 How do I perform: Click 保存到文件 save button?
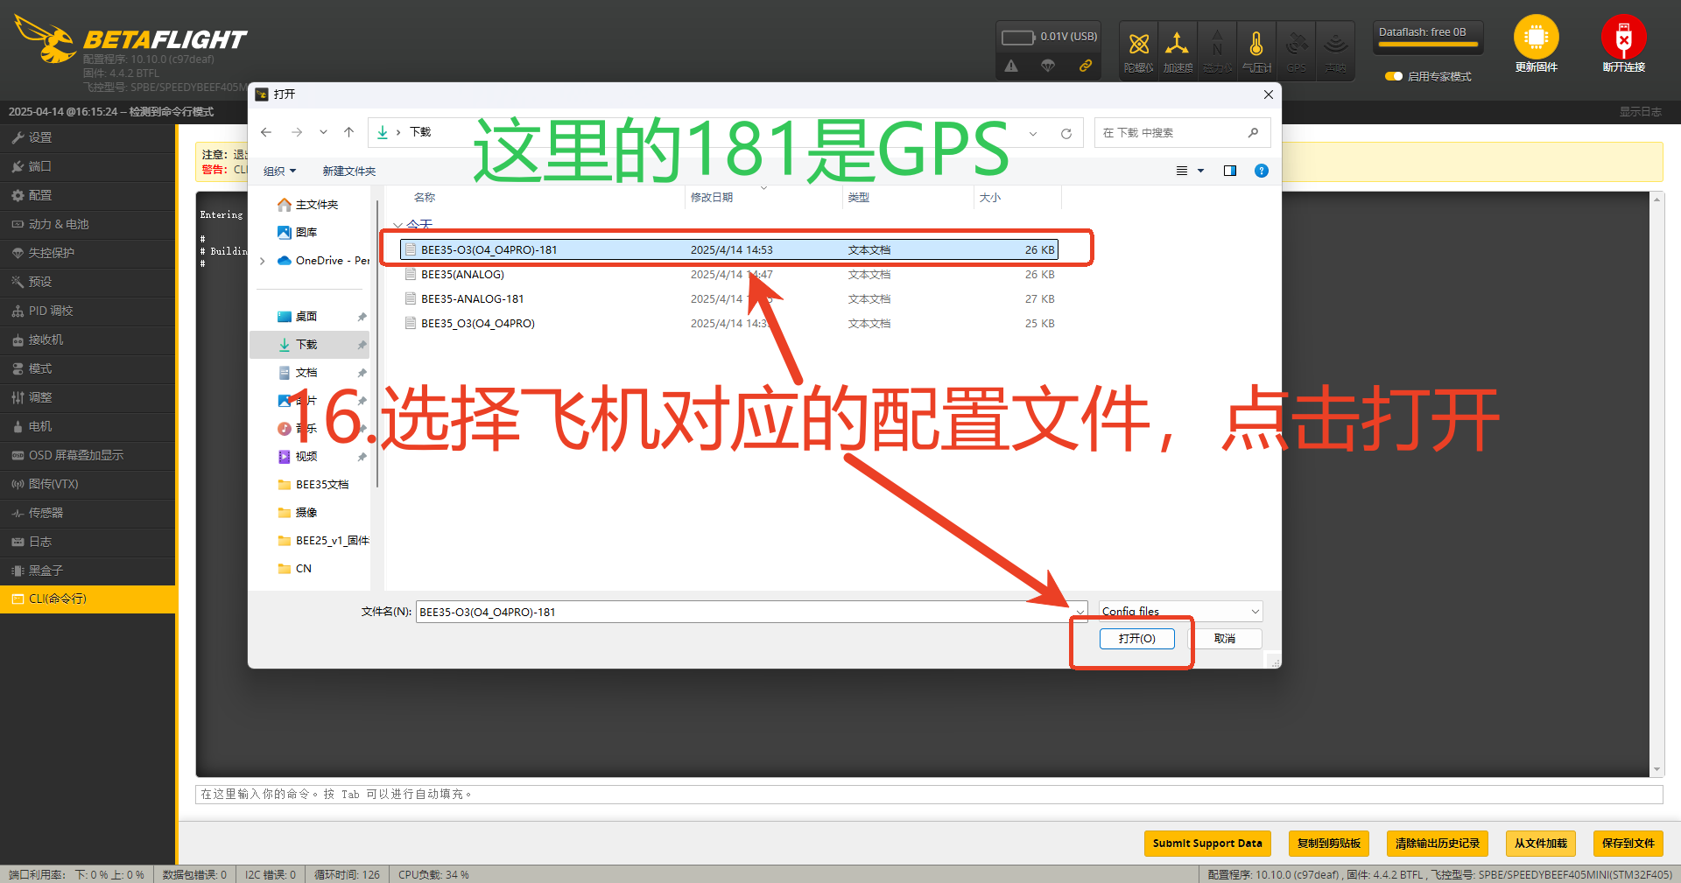pyautogui.click(x=1628, y=844)
